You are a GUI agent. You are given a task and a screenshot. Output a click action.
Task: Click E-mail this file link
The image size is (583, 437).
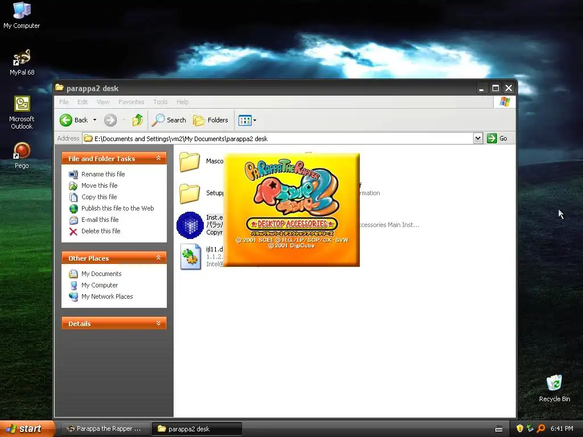pos(100,220)
